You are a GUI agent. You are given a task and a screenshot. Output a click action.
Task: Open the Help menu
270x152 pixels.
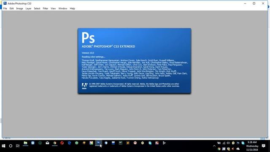click(x=72, y=8)
